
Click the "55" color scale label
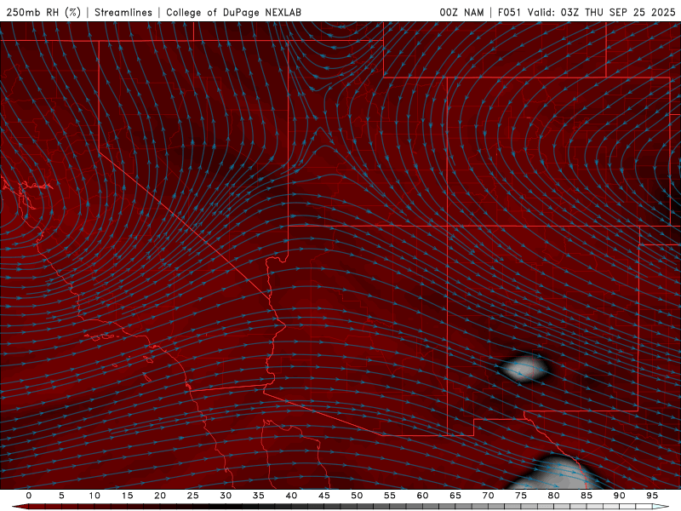click(390, 496)
